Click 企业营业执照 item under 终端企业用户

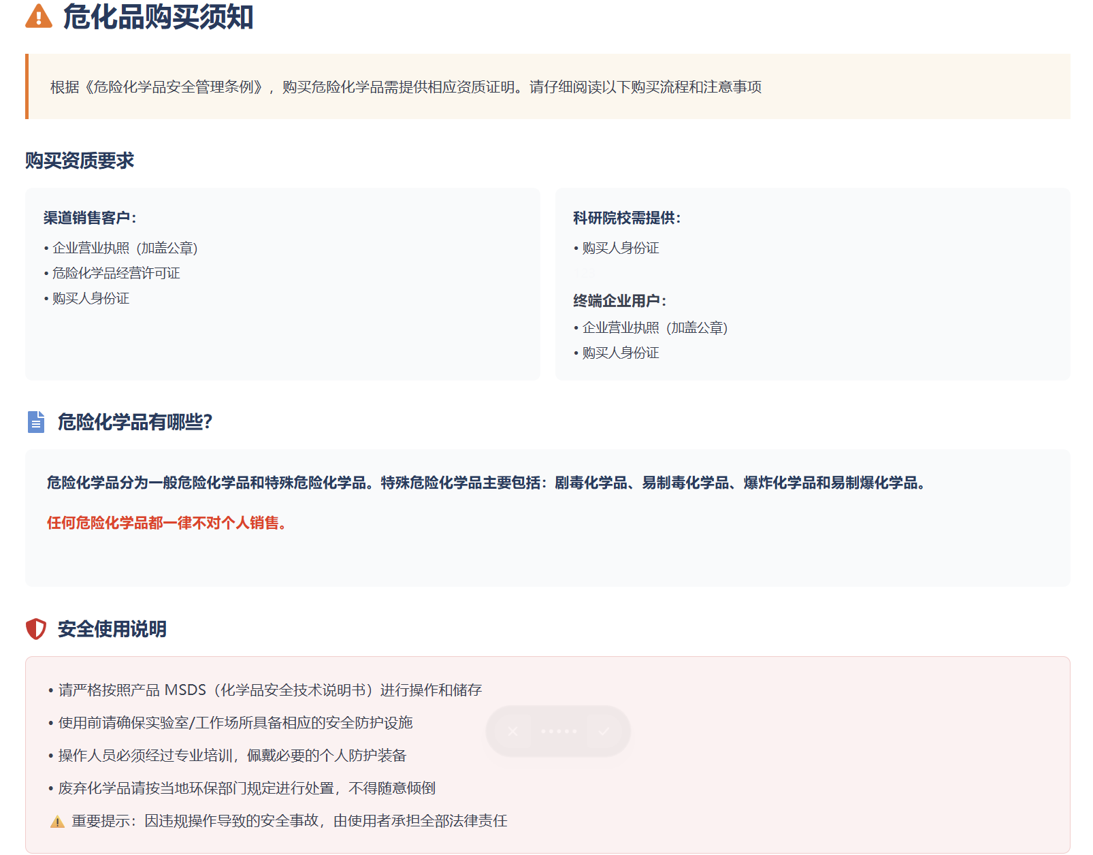coord(651,327)
